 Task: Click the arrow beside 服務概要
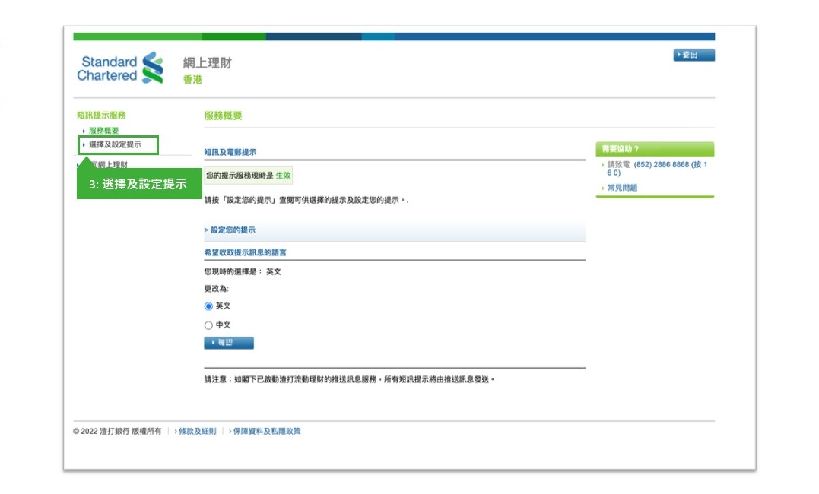(x=84, y=131)
